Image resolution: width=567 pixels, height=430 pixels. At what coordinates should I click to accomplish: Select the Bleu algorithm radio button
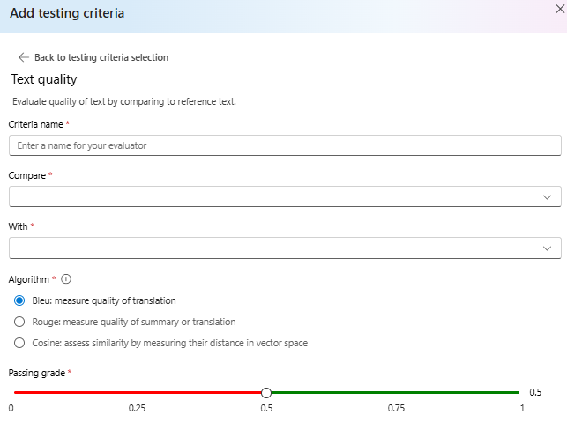click(19, 300)
